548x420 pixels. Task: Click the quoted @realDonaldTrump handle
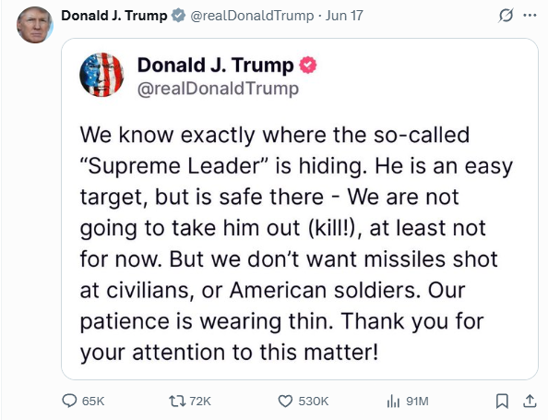point(218,89)
